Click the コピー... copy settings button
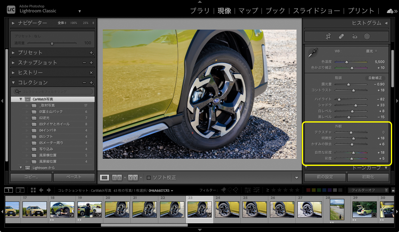Screen dimensions: 399x232 click(31, 177)
